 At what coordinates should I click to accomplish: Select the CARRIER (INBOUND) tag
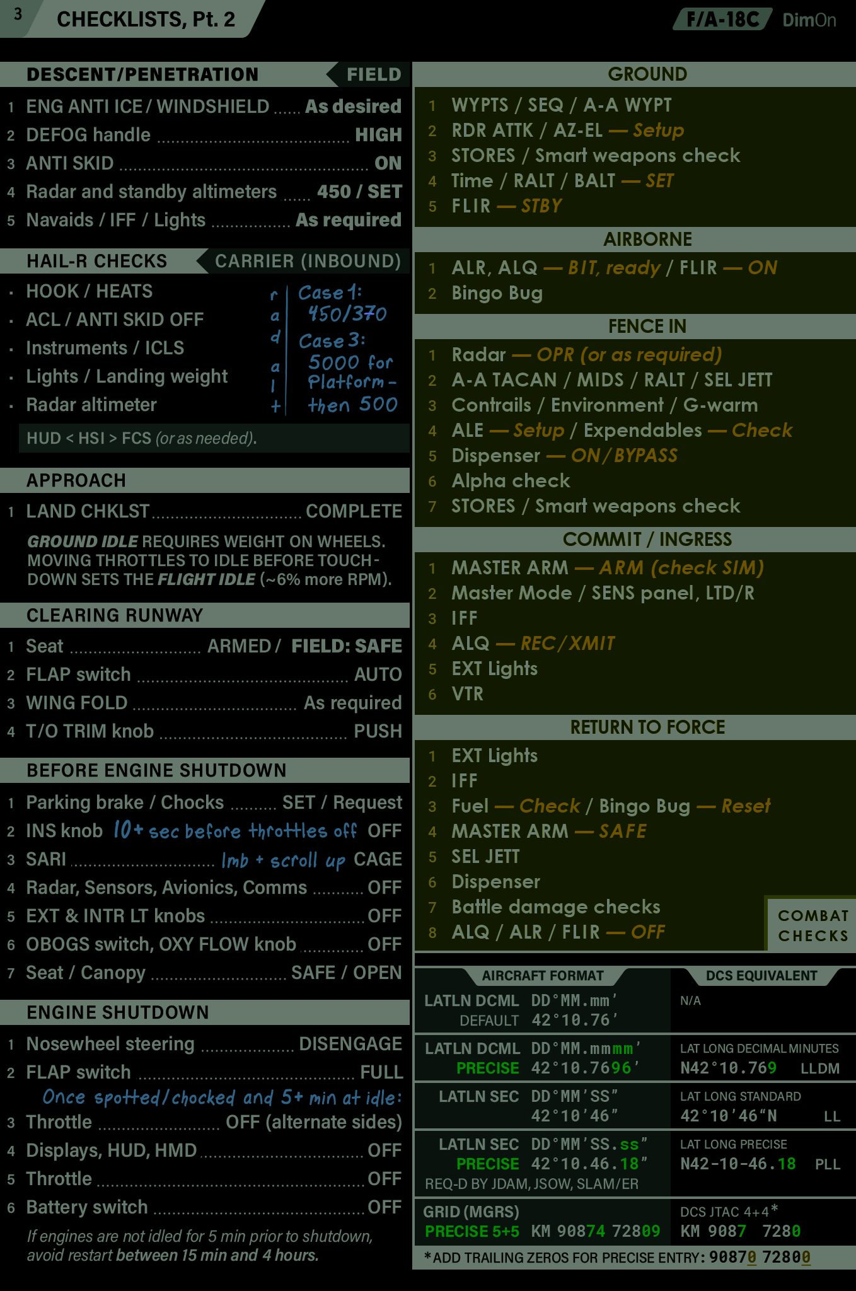tap(308, 261)
